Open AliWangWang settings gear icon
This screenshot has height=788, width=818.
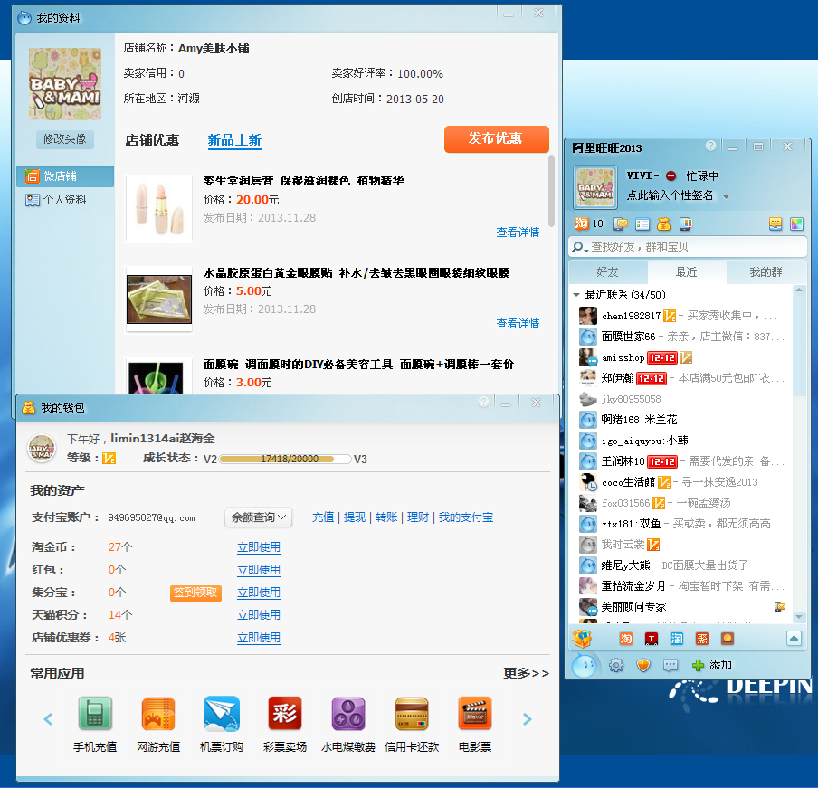tap(616, 665)
